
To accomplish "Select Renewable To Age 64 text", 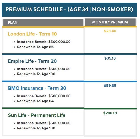I will 35,101.
